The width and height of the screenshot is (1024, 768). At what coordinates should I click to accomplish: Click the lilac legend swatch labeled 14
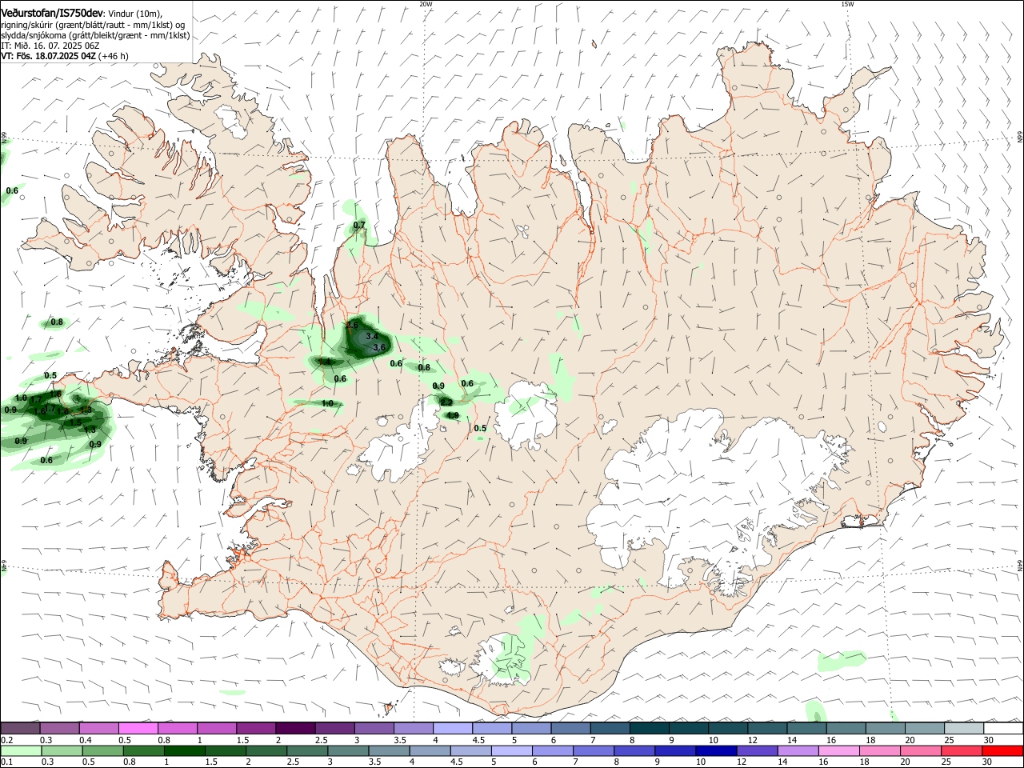pyautogui.click(x=799, y=750)
